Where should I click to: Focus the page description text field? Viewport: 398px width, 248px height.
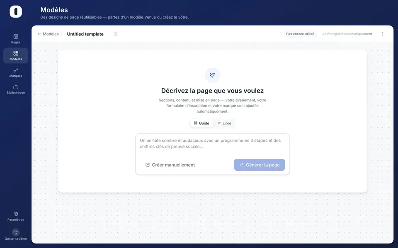[x=212, y=143]
